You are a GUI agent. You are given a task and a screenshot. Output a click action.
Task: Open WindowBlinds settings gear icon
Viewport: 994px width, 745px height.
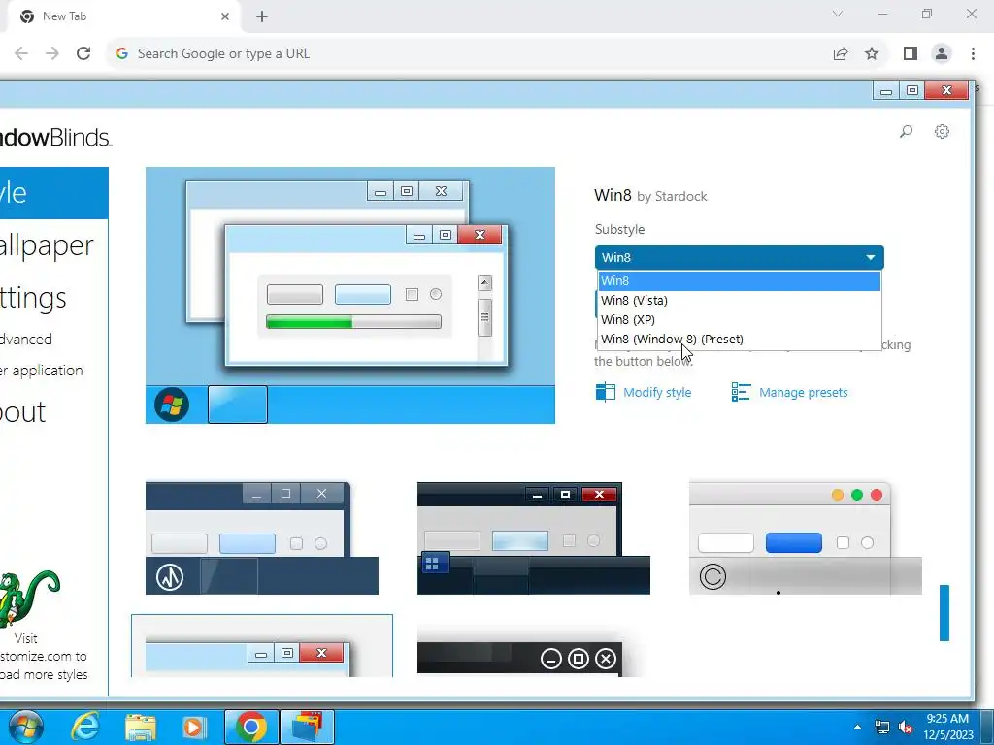coord(942,131)
